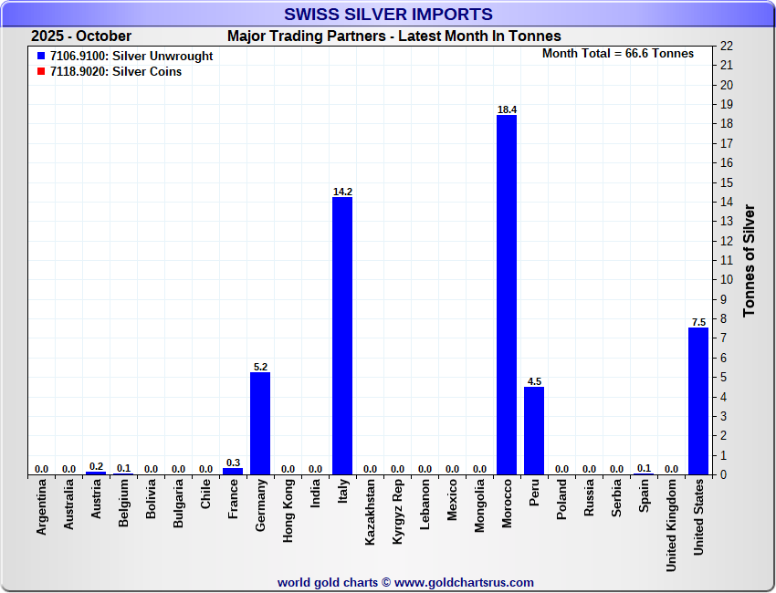Click the United States bar
Viewport: 776px width, 593px height.
click(x=698, y=401)
